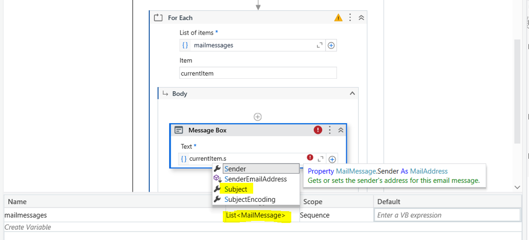Select Sender from the autocomplete list
Screen dimensions: 529x240
(235, 169)
